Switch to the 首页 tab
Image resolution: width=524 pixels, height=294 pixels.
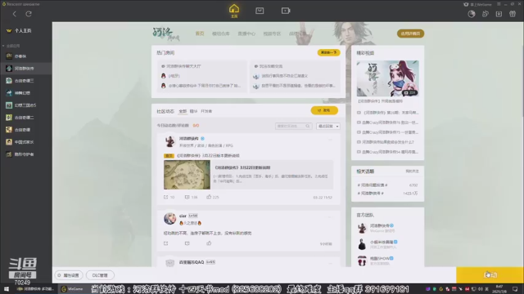point(200,33)
